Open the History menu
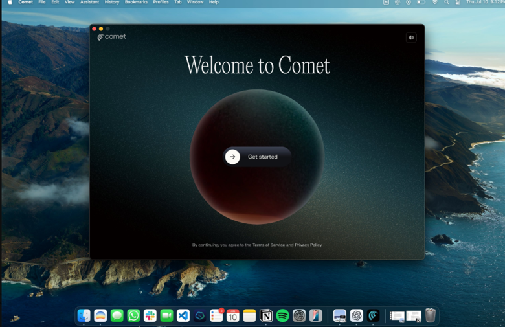 point(112,2)
